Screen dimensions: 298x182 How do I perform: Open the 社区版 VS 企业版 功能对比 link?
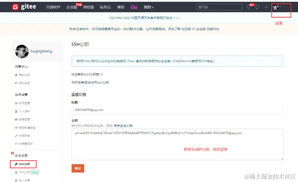(200, 29)
